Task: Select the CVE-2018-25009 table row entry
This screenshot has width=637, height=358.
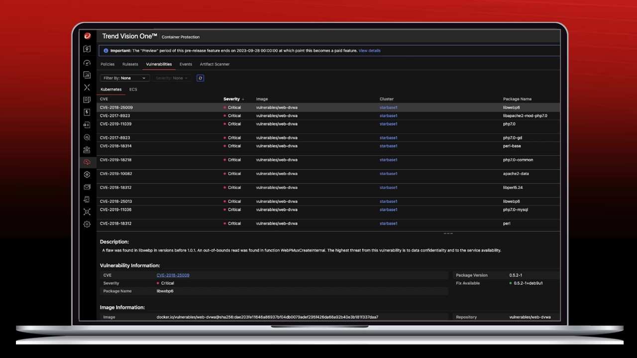Action: click(x=328, y=107)
